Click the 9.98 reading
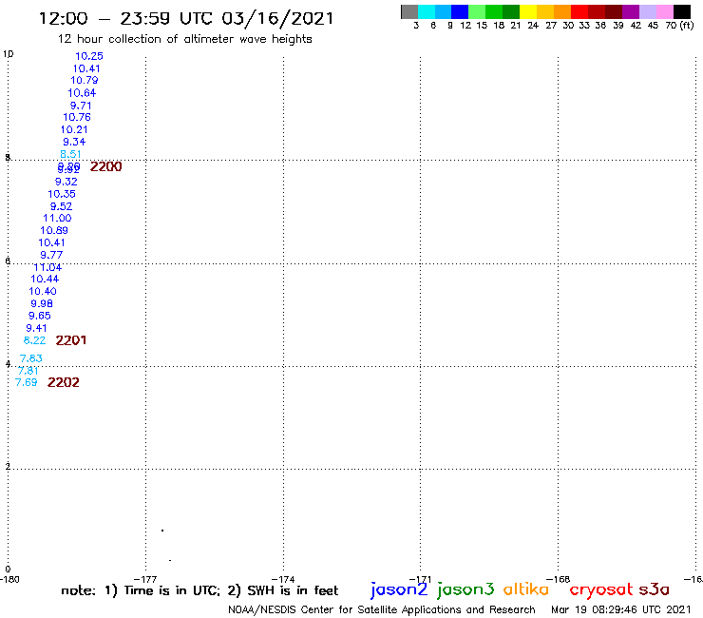The height and width of the screenshot is (618, 703). [42, 304]
